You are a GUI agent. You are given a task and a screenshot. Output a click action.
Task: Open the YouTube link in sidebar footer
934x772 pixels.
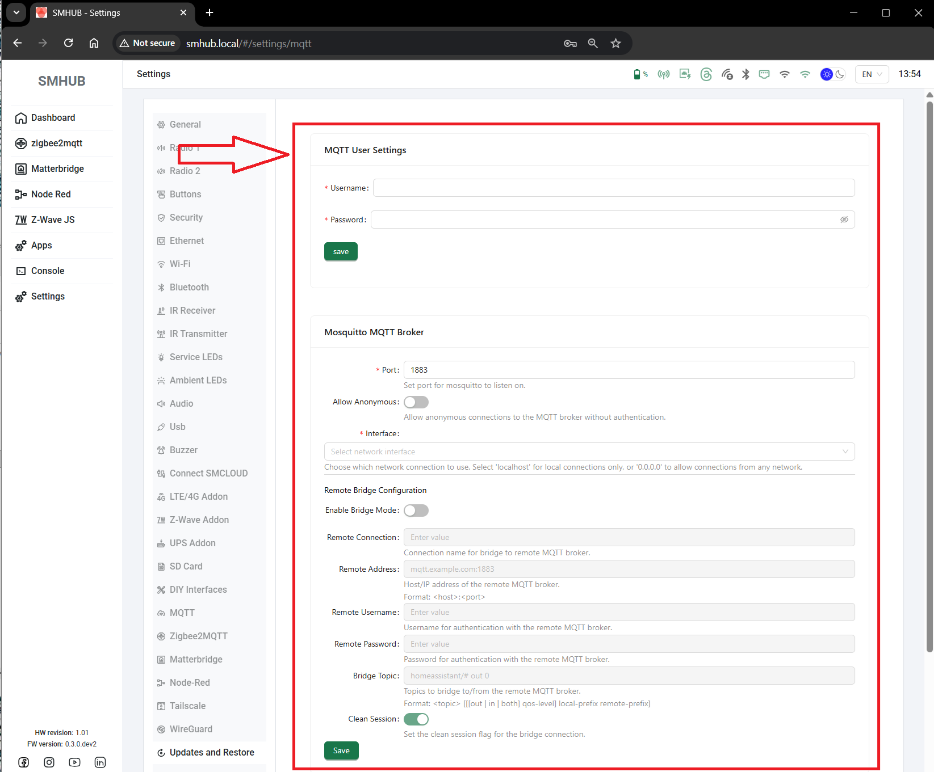[x=74, y=762]
